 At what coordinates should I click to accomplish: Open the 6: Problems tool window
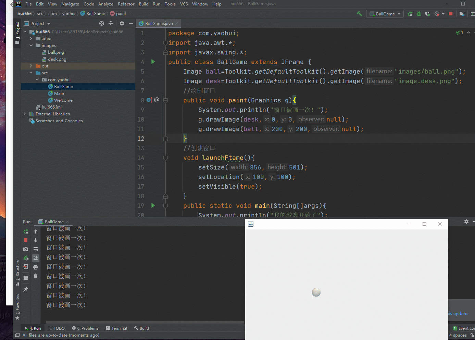tap(85, 328)
